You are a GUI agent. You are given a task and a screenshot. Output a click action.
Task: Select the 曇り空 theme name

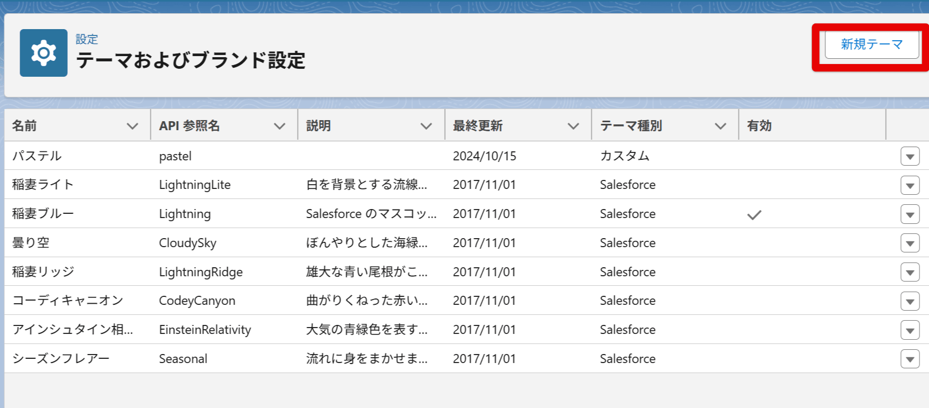point(31,243)
